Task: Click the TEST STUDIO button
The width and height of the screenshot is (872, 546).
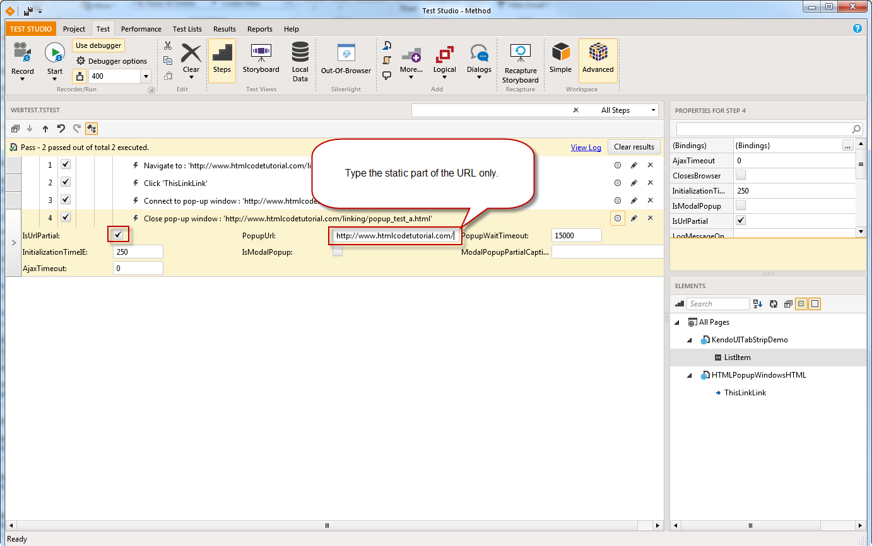Action: click(31, 29)
